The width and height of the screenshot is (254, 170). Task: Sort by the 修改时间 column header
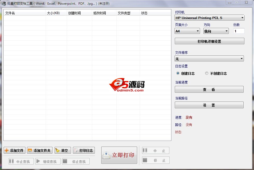point(104,13)
